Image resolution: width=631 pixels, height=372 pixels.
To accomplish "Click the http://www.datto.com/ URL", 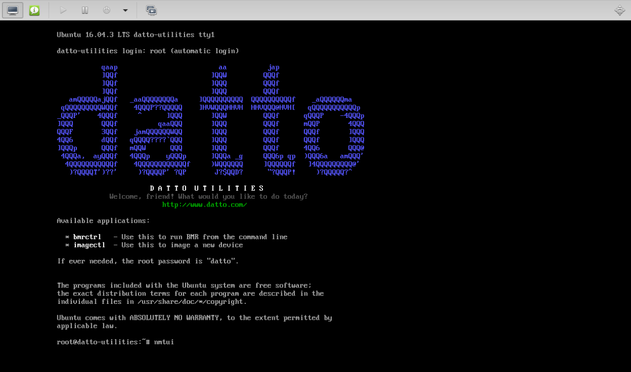I will coord(205,205).
